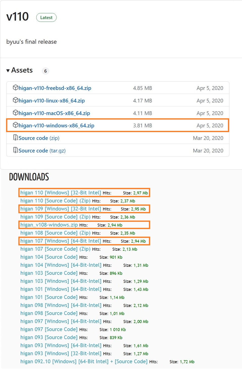
Task: Download higan-v110-freebsd-x86_64.zip
Action: [x=55, y=88]
